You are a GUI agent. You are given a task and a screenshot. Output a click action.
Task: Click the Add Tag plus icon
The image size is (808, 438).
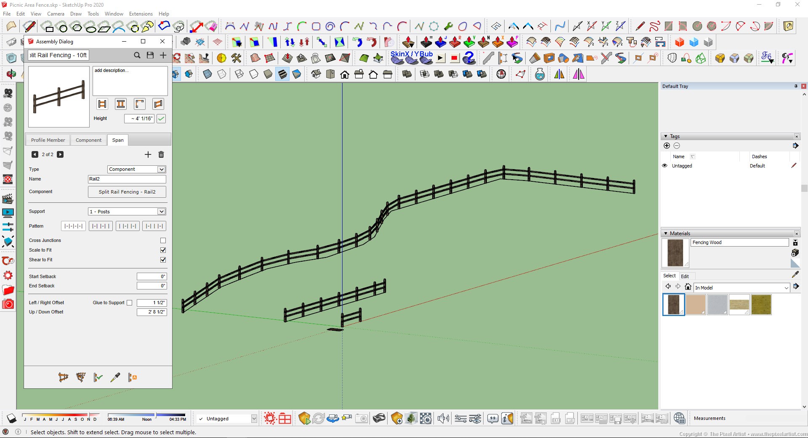tap(667, 146)
